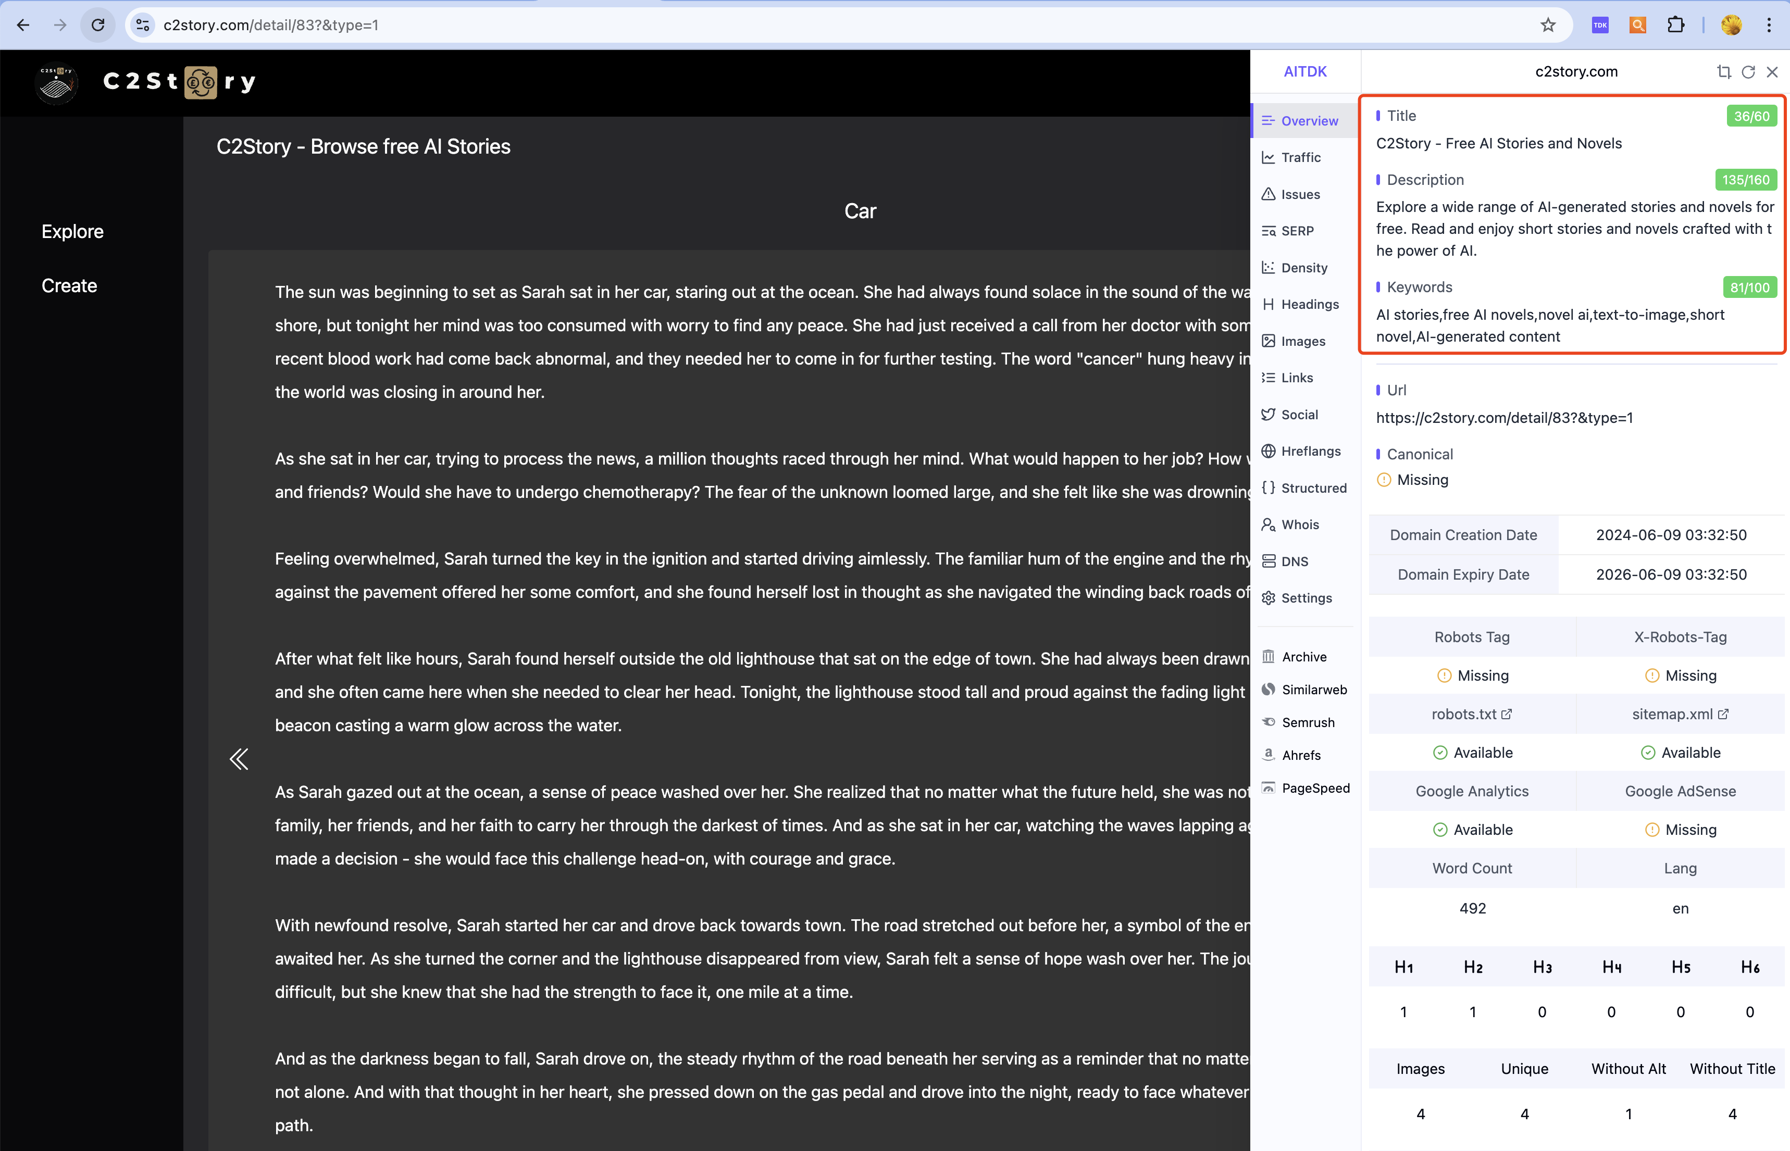Click the C2Story round logo
Viewport: 1790px width, 1151px height.
click(x=57, y=82)
